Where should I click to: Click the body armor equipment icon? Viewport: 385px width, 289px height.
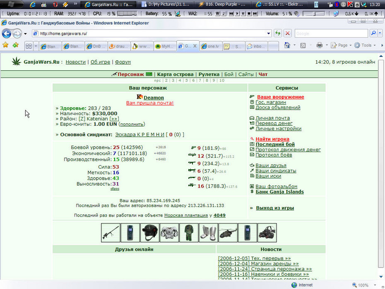coord(169,233)
